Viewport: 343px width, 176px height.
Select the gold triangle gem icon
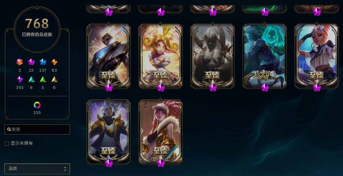point(54,79)
